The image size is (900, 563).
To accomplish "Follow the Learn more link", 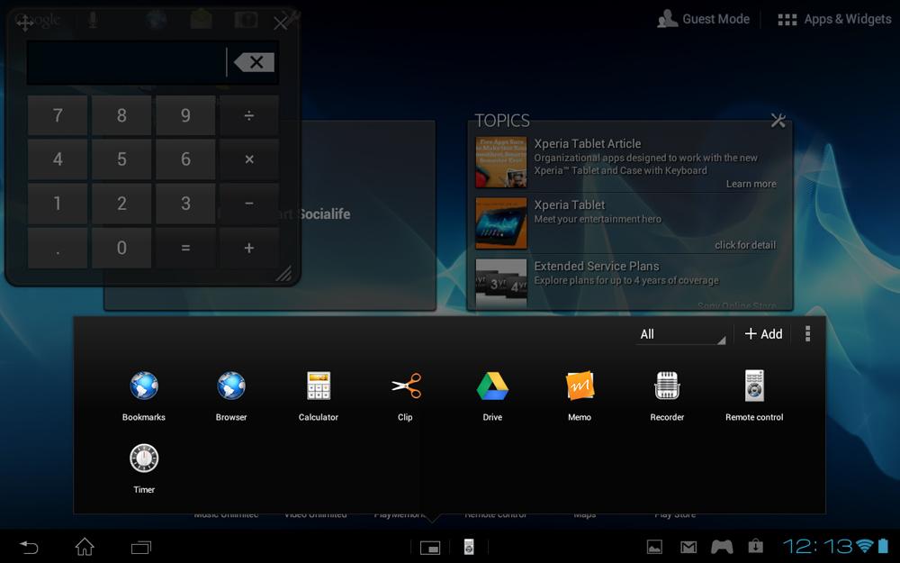I will [x=751, y=184].
